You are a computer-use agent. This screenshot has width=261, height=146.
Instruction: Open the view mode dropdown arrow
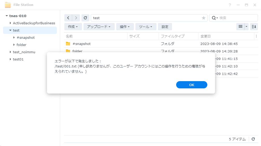tap(246, 27)
